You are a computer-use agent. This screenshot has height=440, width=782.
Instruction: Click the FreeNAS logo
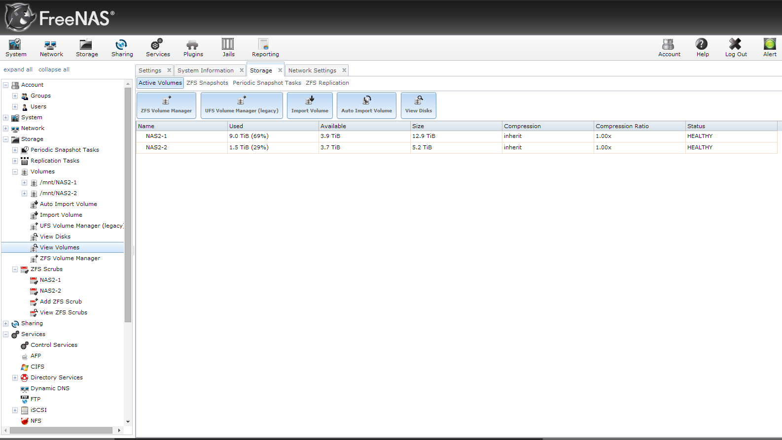pyautogui.click(x=60, y=17)
